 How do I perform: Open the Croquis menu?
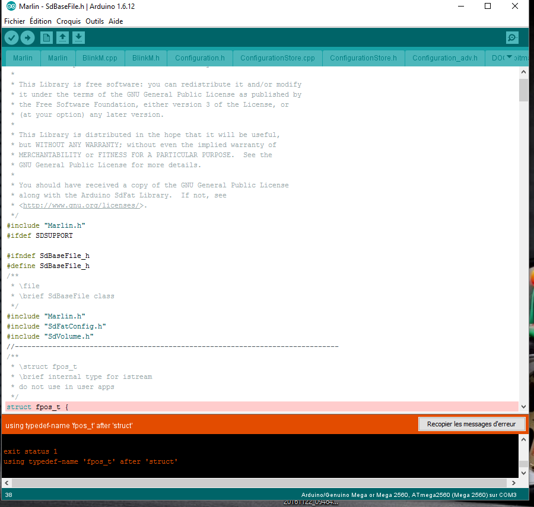(68, 21)
